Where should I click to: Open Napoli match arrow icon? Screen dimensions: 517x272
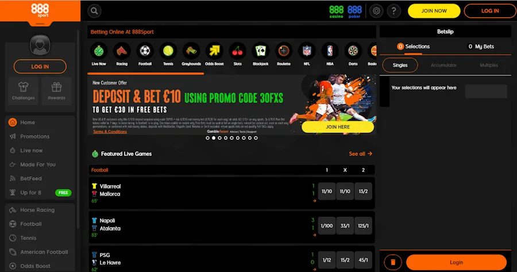tap(314, 235)
